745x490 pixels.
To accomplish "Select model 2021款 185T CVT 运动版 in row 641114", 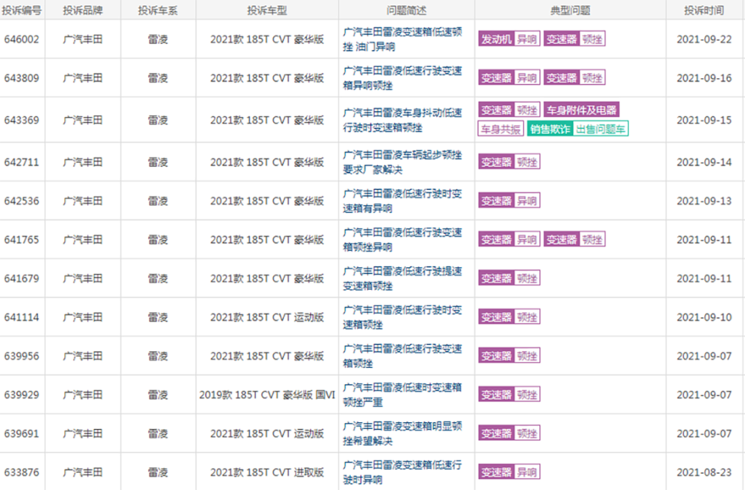I will tap(267, 317).
